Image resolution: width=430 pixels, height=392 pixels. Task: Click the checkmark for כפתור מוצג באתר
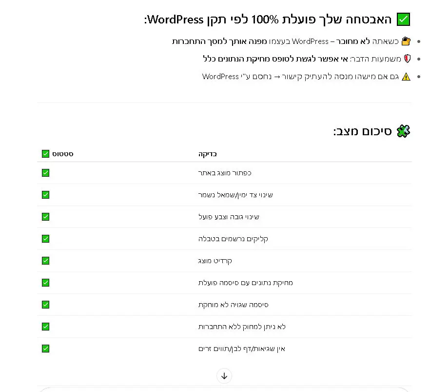point(45,173)
